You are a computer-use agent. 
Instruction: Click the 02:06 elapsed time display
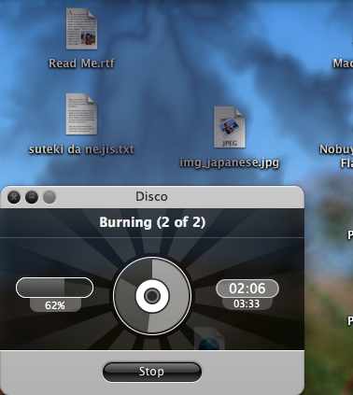point(247,289)
